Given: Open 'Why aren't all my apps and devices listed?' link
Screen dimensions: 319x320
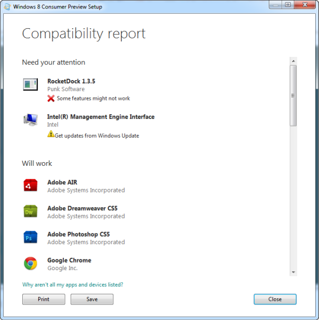Looking at the screenshot, I should 73,284.
